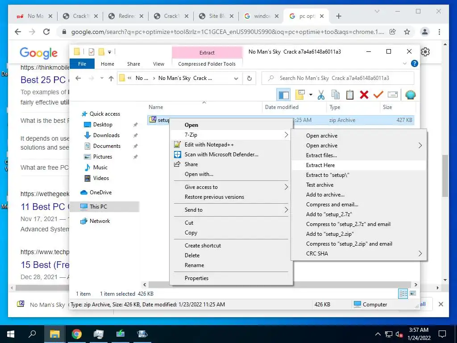
Task: Open Classic Shell settings shell icon
Action: click(411, 95)
